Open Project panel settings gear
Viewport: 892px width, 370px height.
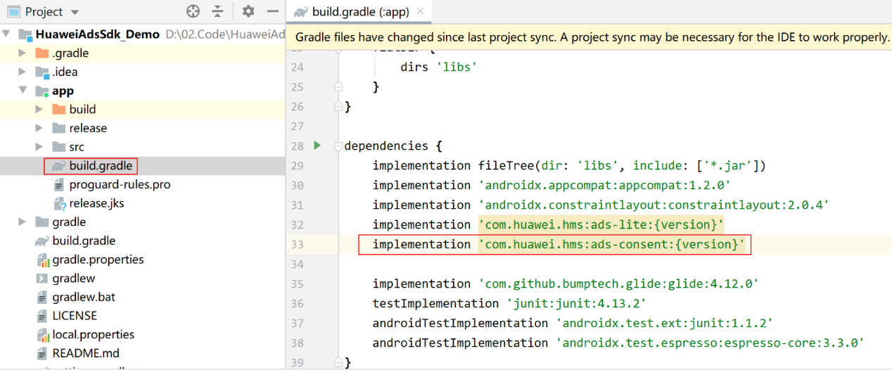tap(248, 11)
